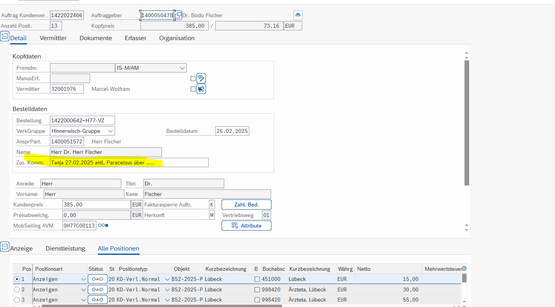The width and height of the screenshot is (555, 307).
Task: Click the Auftraggeber number input field
Action: (157, 15)
